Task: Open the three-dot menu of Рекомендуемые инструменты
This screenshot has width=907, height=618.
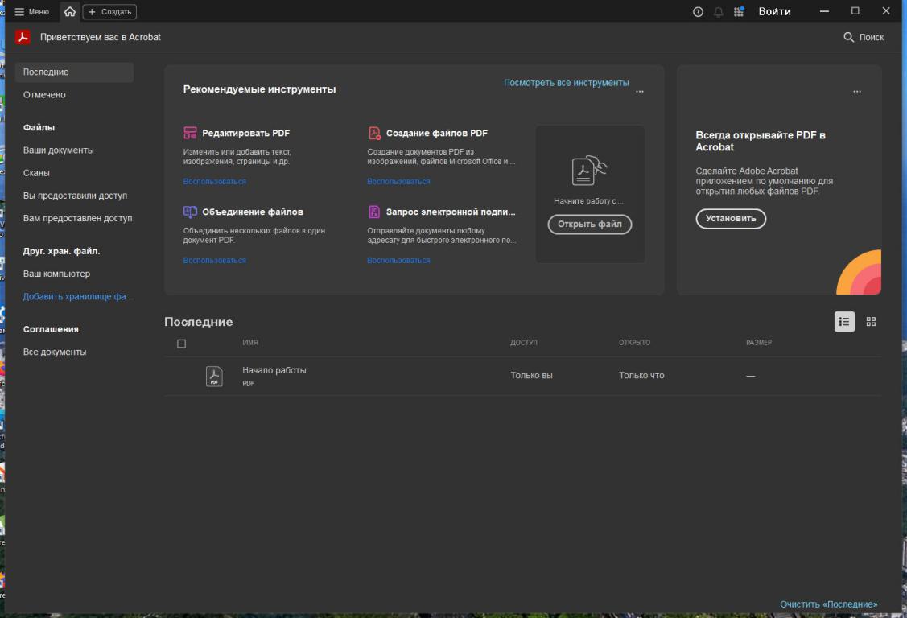Action: pyautogui.click(x=640, y=92)
